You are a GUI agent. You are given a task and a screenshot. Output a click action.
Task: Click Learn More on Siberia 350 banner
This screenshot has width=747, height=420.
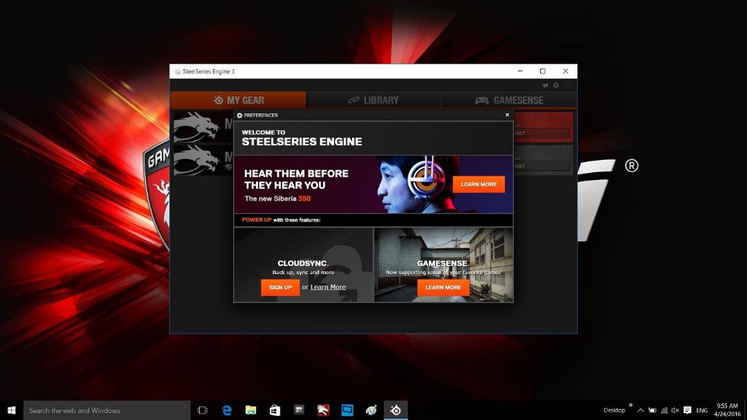(x=479, y=185)
